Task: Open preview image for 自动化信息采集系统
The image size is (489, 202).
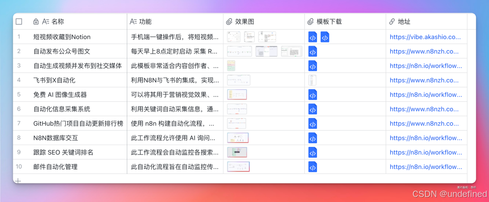Action: point(237,109)
